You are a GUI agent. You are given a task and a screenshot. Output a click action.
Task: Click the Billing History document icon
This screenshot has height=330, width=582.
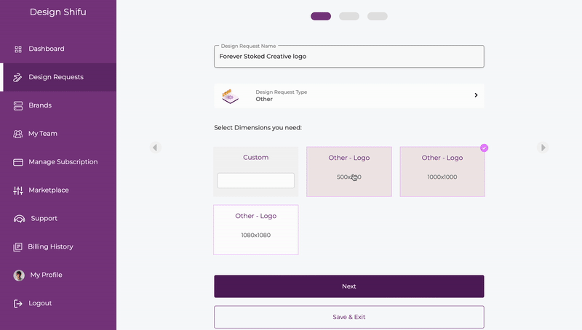(x=18, y=247)
